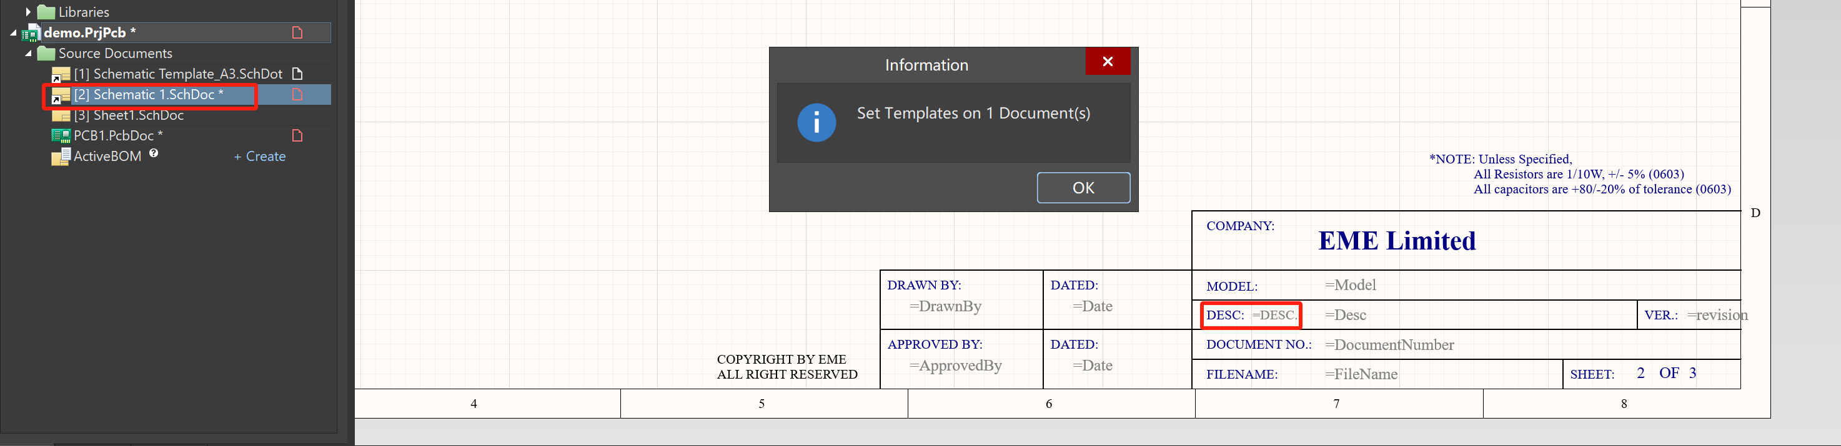The image size is (1841, 446).
Task: Click the Libraries folder icon
Action: [46, 12]
